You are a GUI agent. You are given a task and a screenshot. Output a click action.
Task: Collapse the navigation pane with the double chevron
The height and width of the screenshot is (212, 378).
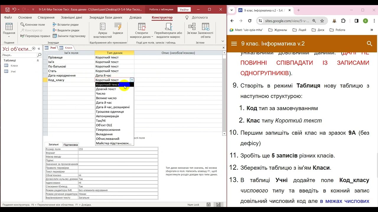tap(39, 49)
